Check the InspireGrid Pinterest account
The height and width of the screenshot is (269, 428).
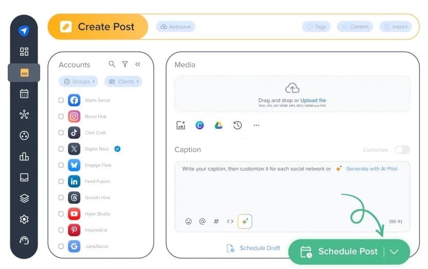(x=61, y=230)
